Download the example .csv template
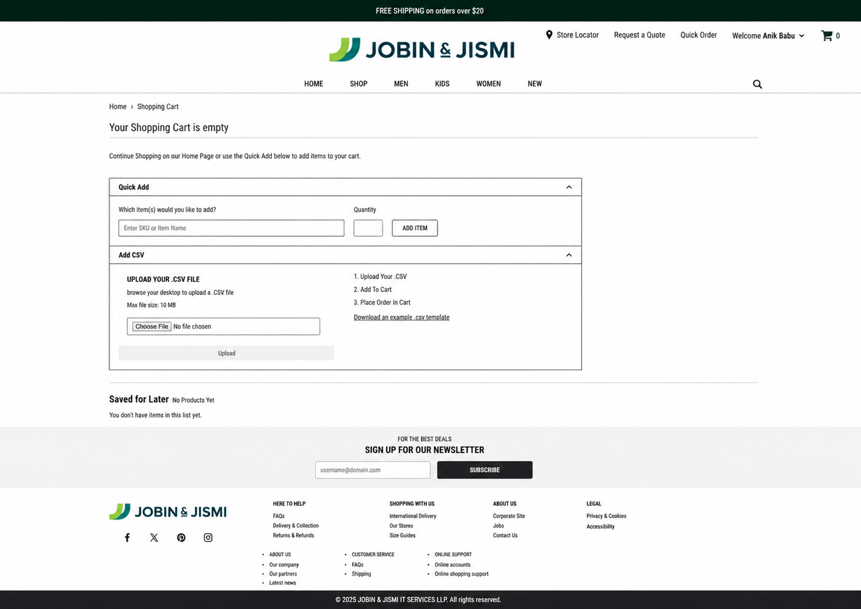This screenshot has height=609, width=861. [401, 317]
